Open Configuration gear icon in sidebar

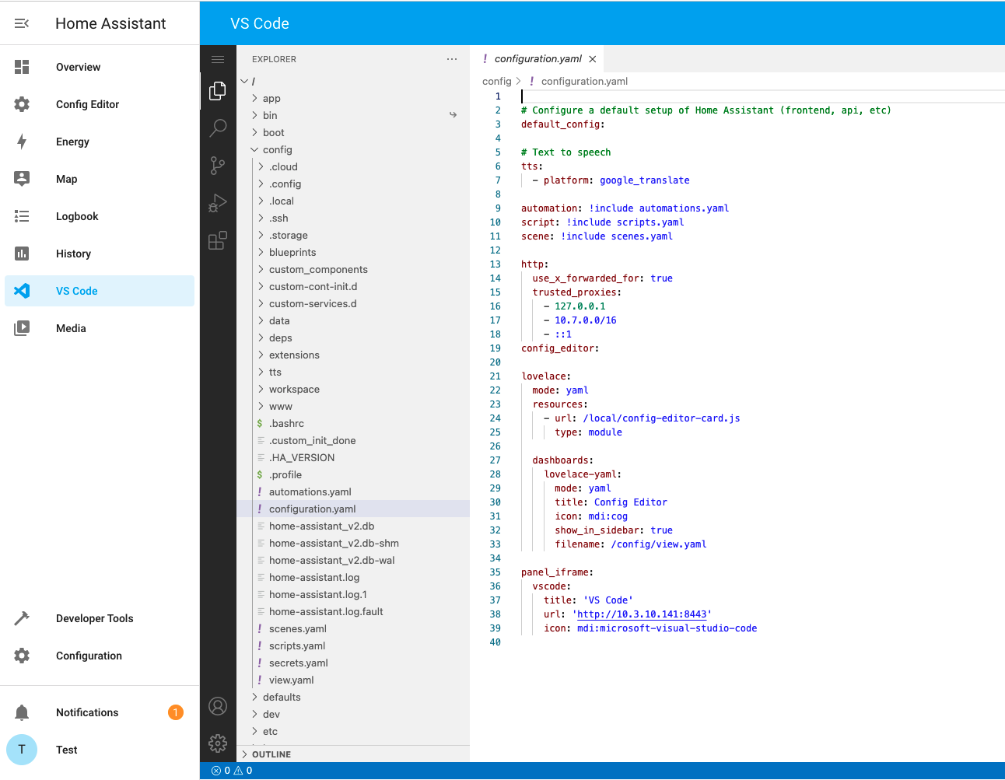coord(22,656)
